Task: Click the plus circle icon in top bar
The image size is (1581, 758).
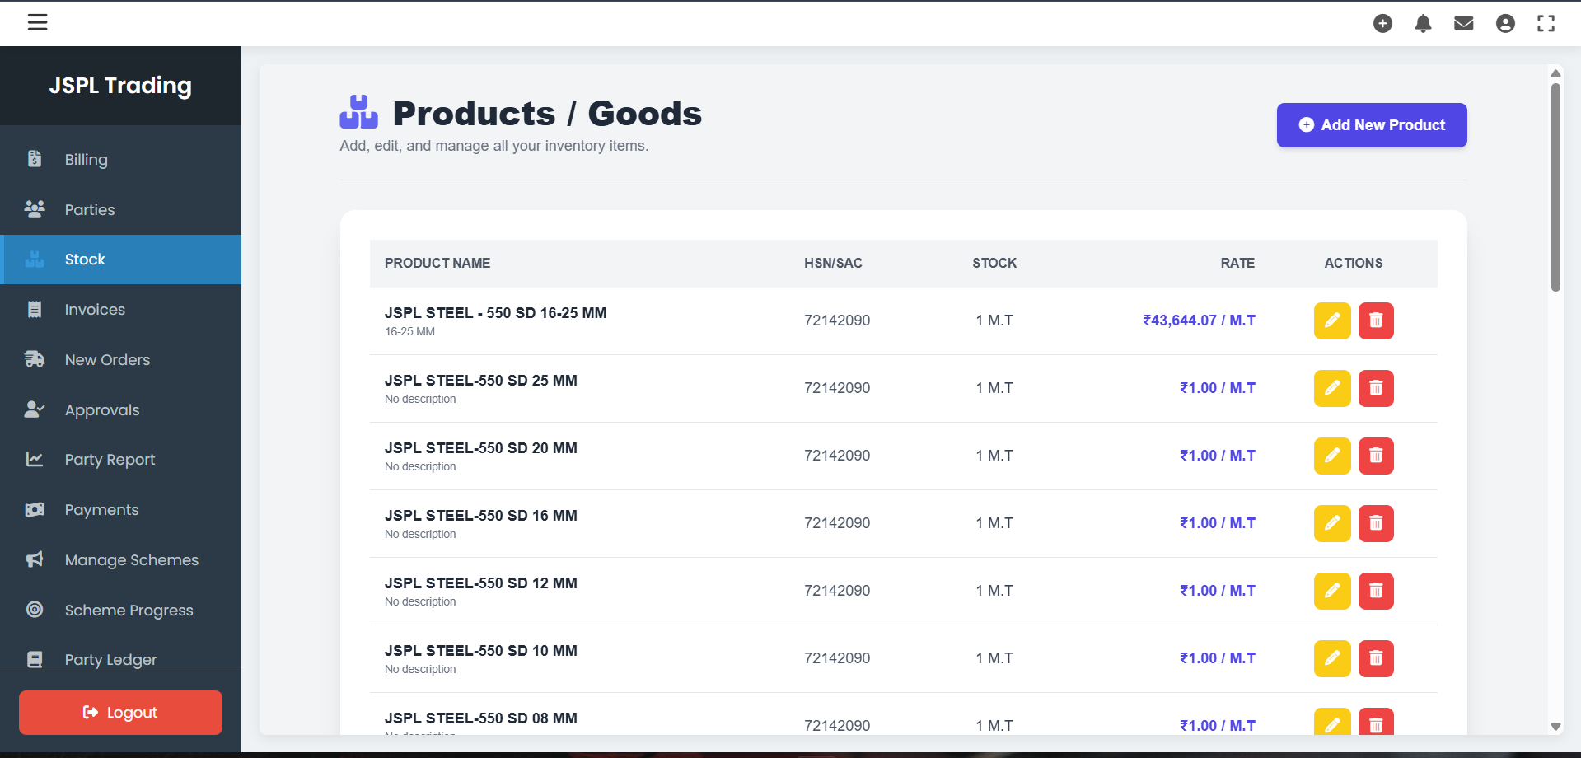Action: 1382,24
